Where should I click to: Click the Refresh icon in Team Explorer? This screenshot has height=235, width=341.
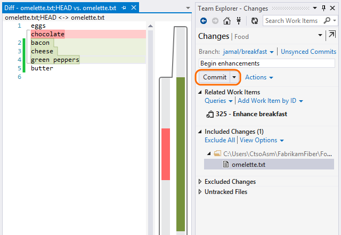[255, 21]
